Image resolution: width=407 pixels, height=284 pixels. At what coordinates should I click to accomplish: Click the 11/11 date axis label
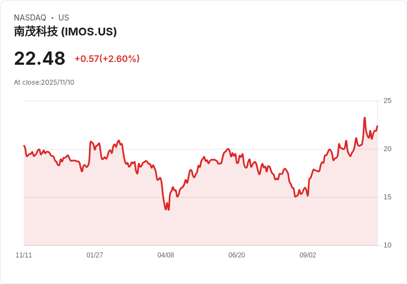tap(24, 255)
